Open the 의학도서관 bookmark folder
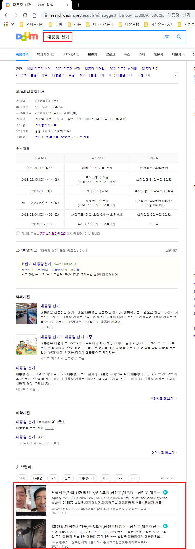The width and height of the screenshot is (195, 549). point(32,24)
